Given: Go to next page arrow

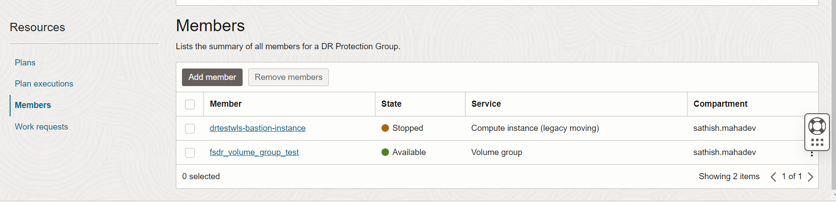Looking at the screenshot, I should click(810, 177).
